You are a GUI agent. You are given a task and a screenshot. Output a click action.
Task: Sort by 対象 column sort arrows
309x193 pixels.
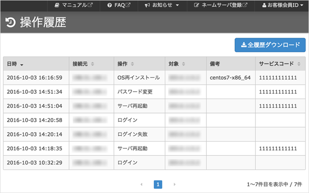click(183, 64)
